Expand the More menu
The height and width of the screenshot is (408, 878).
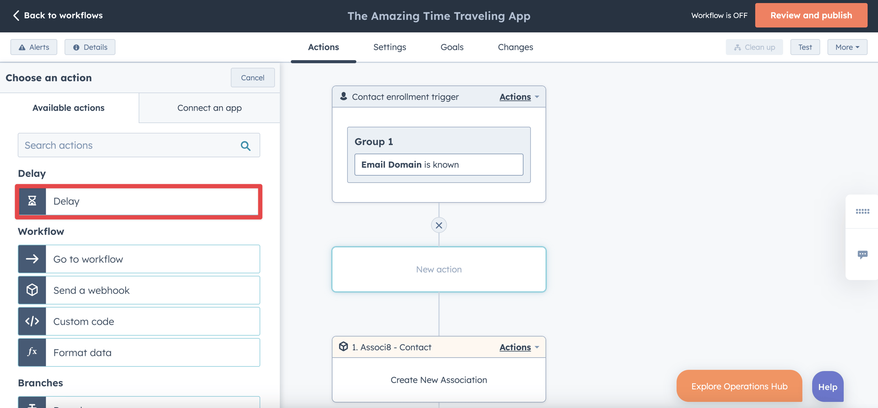click(x=847, y=47)
